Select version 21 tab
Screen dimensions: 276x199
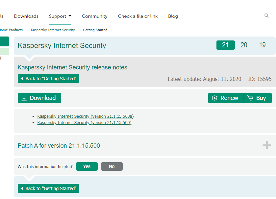(x=225, y=45)
